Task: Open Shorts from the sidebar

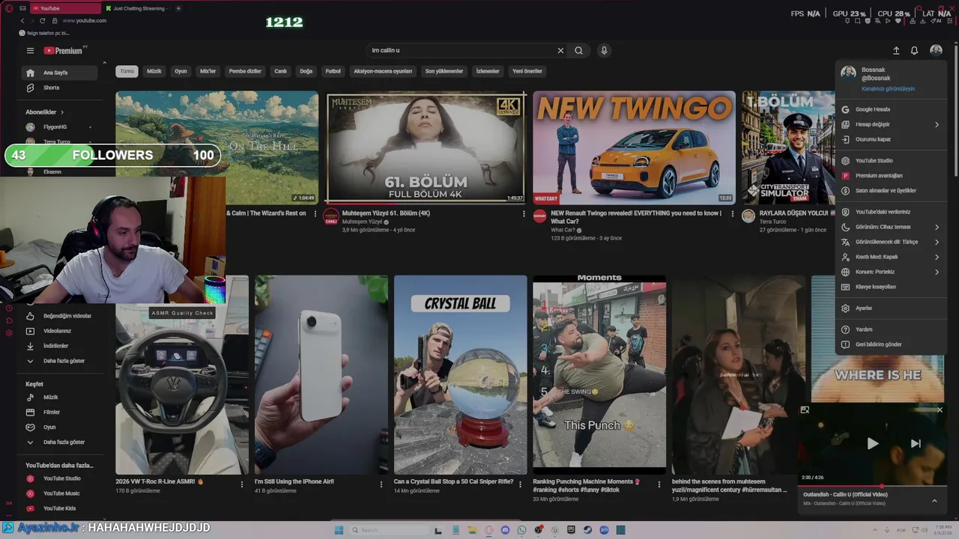Action: pyautogui.click(x=60, y=88)
